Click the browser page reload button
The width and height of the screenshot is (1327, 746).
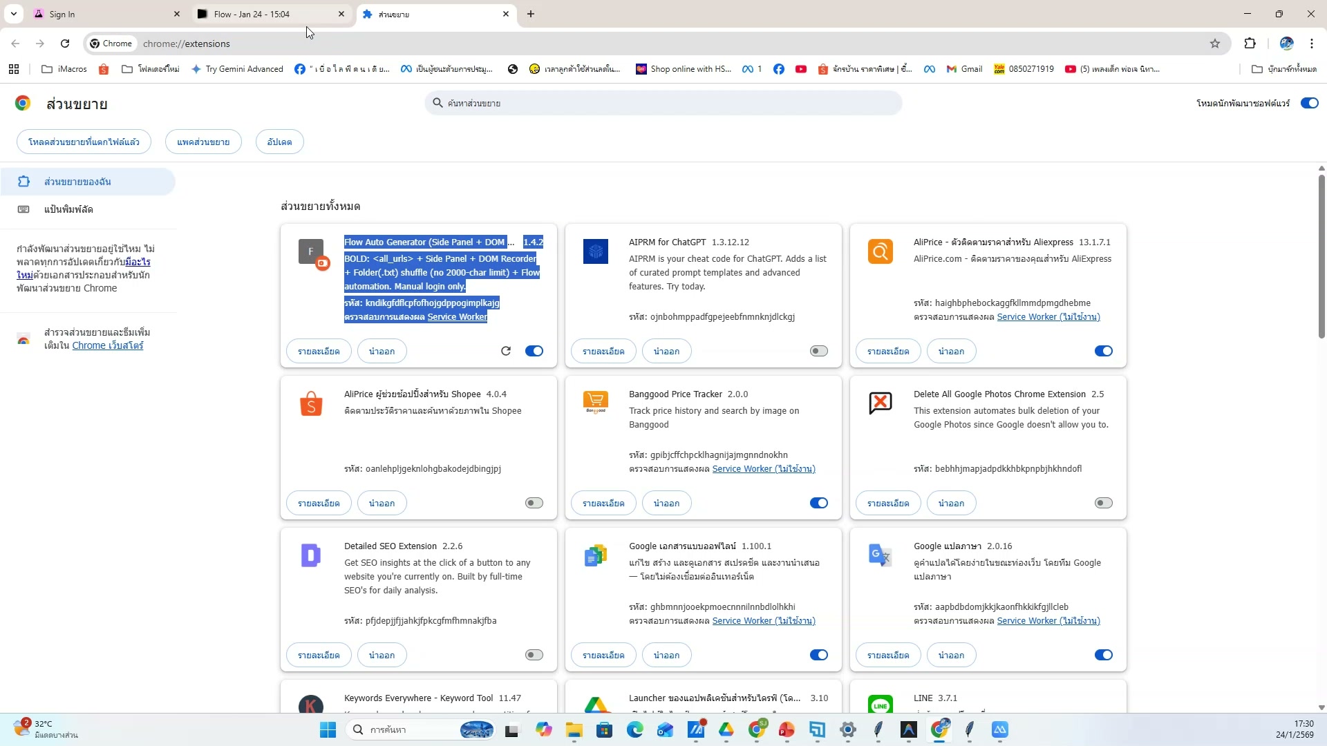click(x=65, y=44)
